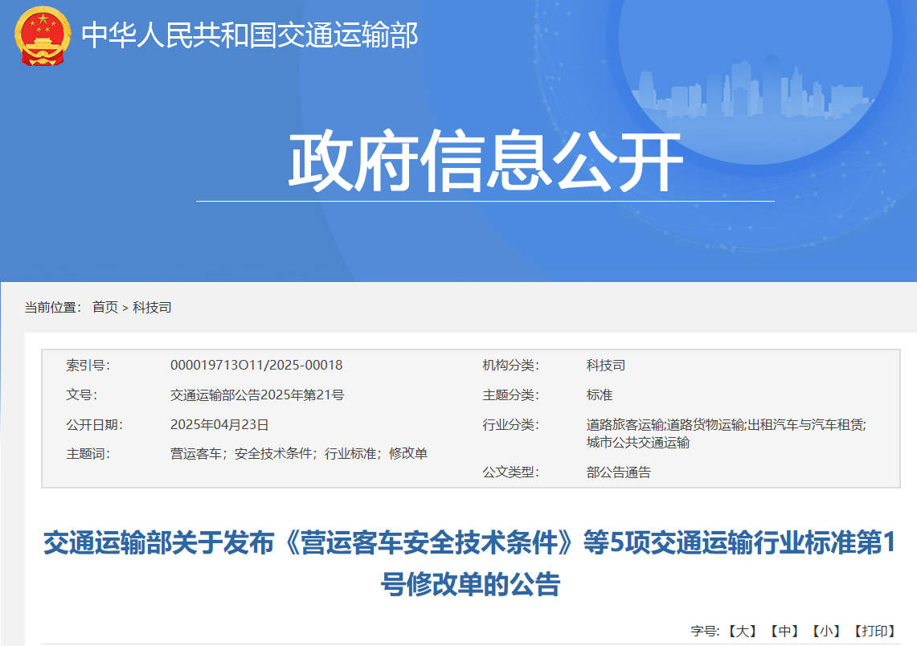The image size is (917, 646).
Task: Click the 主题词 label
Action: coord(88,453)
